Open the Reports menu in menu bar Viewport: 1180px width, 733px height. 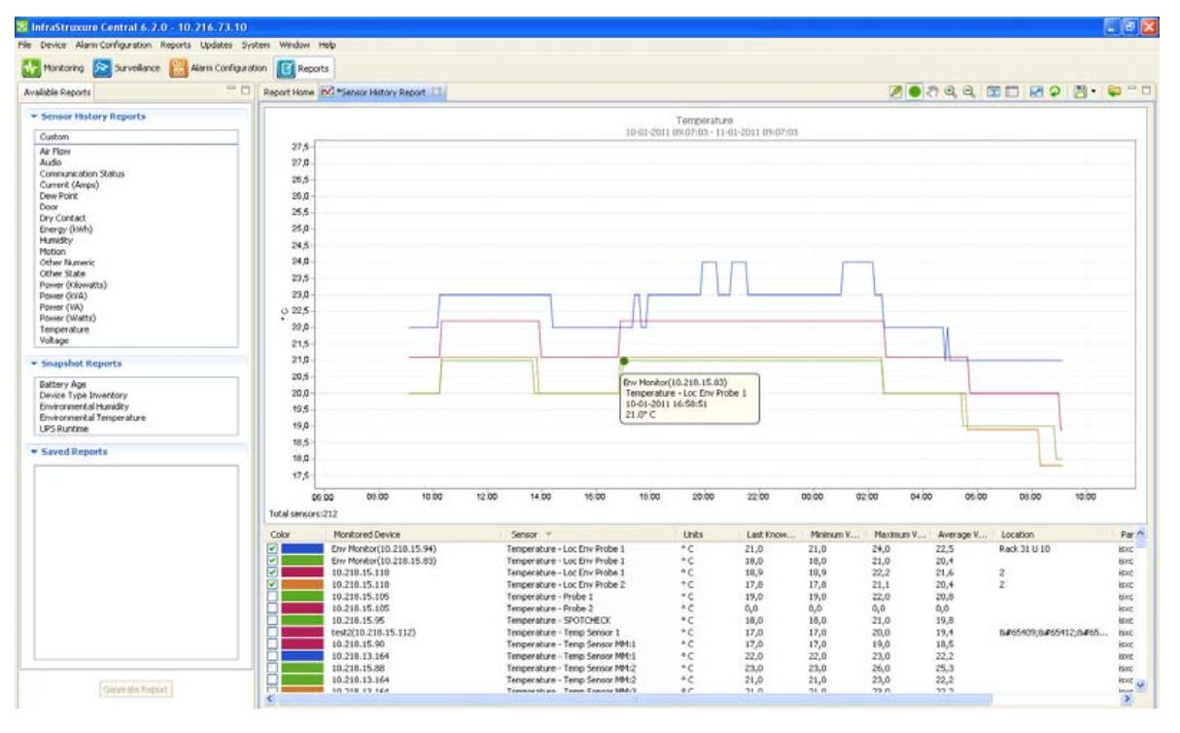click(x=175, y=45)
